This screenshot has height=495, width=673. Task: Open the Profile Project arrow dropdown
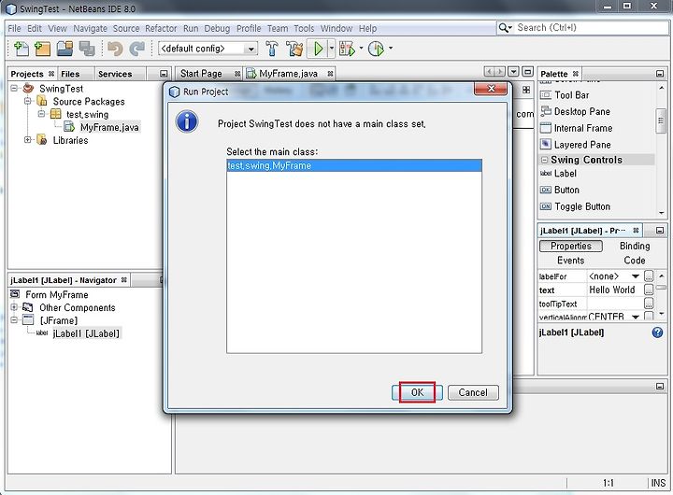coord(391,48)
